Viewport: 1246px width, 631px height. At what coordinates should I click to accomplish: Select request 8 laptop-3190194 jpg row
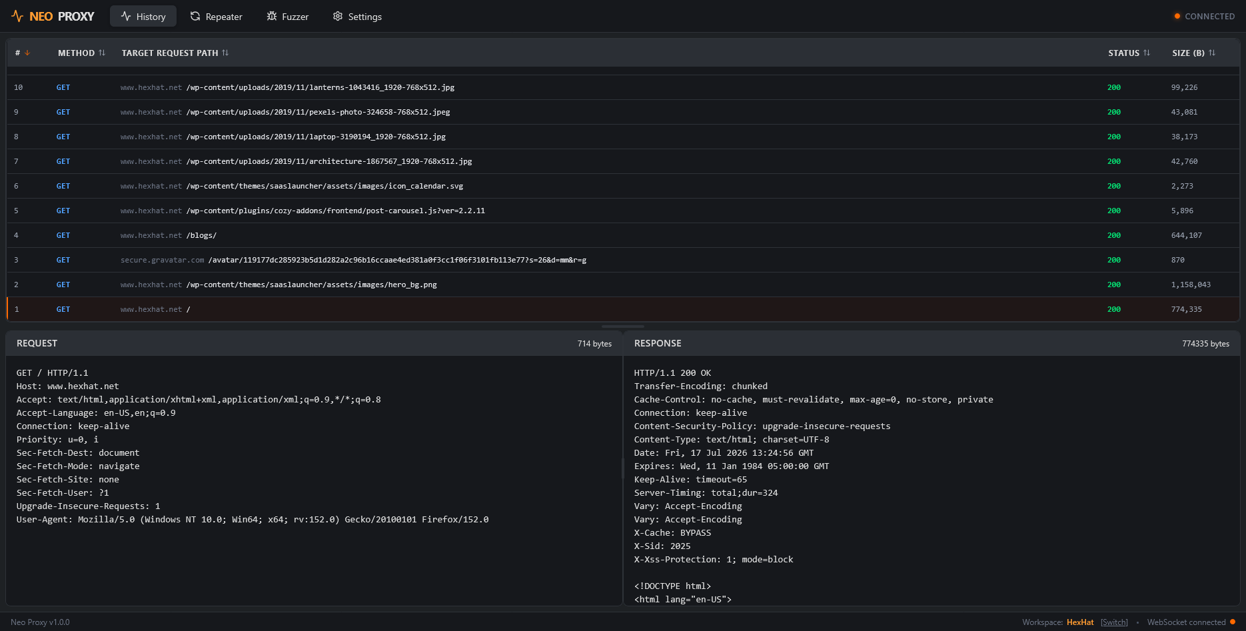[x=623, y=137]
